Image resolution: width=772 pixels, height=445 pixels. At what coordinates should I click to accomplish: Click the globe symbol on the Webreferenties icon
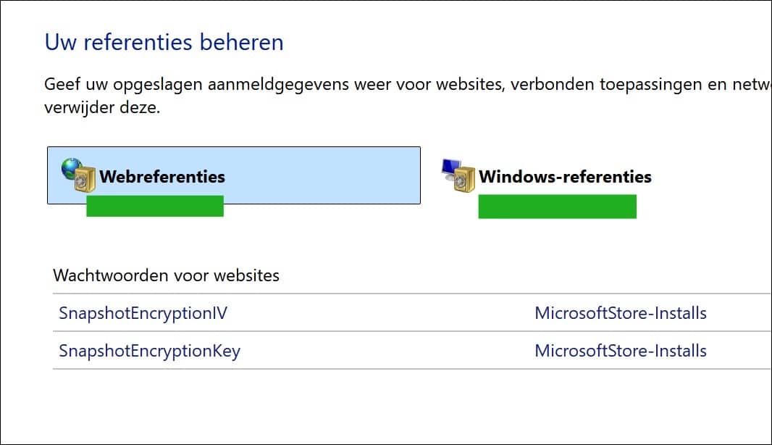69,170
